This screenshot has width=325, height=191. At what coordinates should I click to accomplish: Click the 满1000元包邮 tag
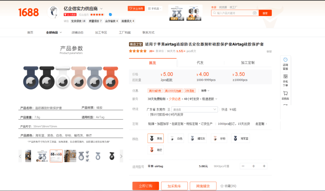coord(173,91)
